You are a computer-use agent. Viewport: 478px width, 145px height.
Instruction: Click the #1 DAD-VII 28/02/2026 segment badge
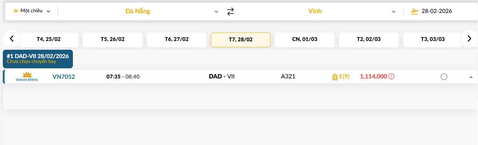coord(38,58)
